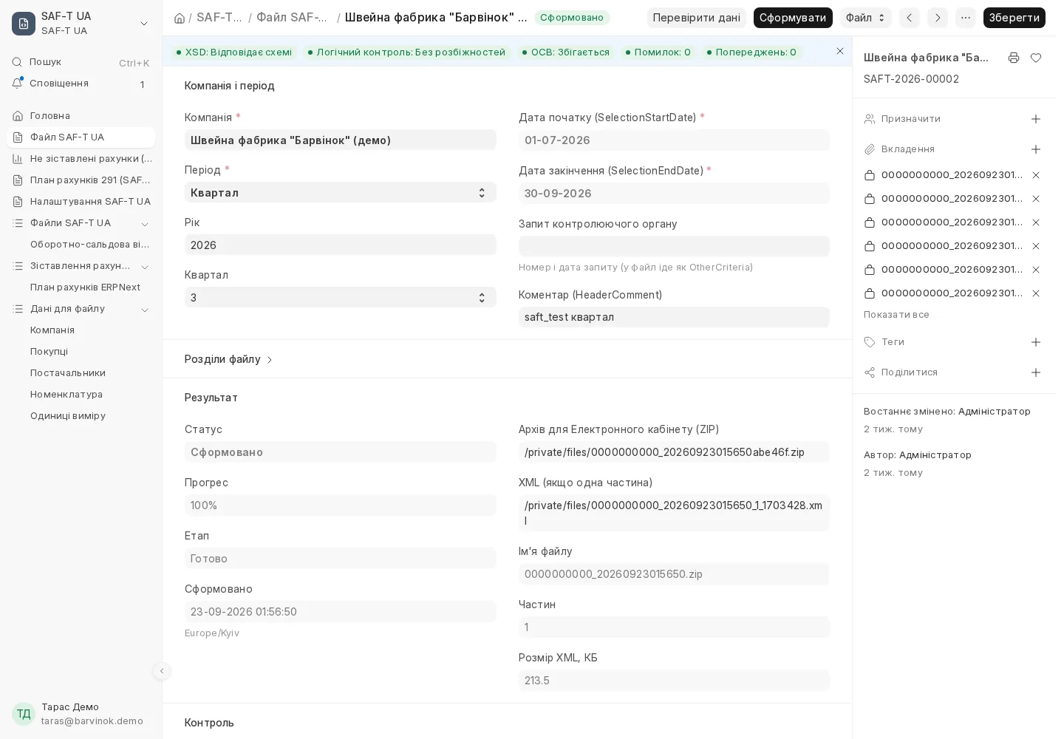Click the ZIP archive path field
Viewport: 1064px width, 739px height.
[x=674, y=452]
